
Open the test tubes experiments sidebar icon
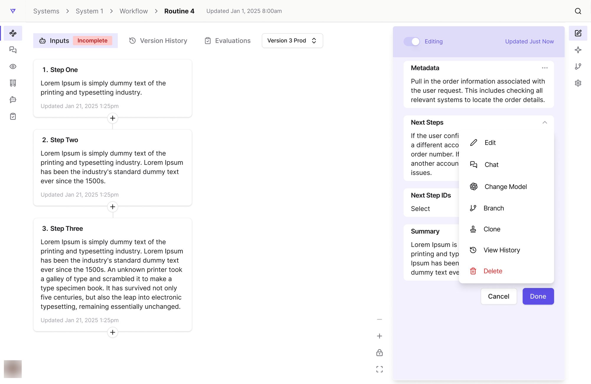click(13, 83)
